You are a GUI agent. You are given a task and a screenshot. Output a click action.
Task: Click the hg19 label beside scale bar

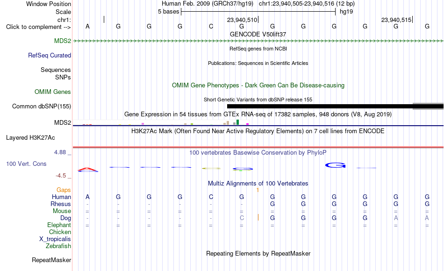(x=346, y=12)
